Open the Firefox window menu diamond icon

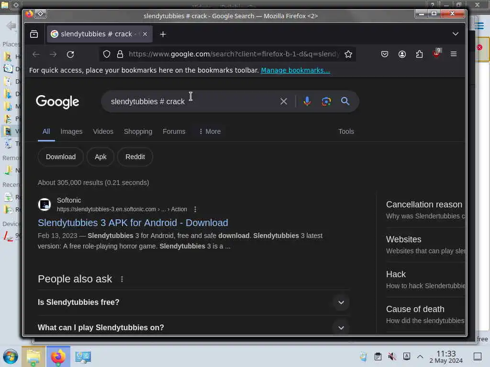pyautogui.click(x=41, y=14)
